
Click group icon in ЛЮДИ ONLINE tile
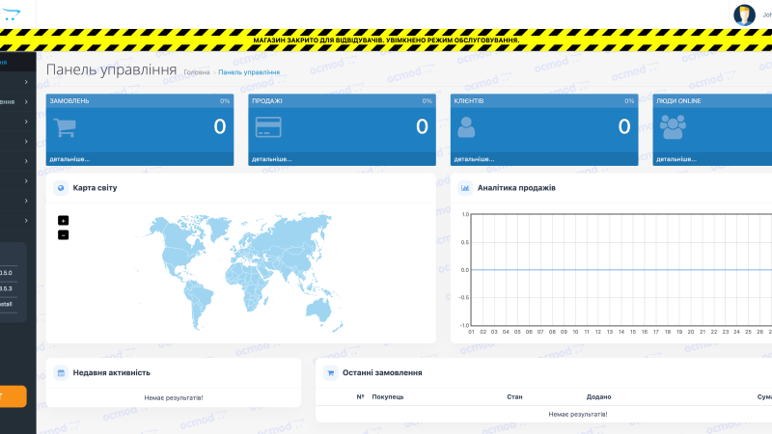(673, 127)
